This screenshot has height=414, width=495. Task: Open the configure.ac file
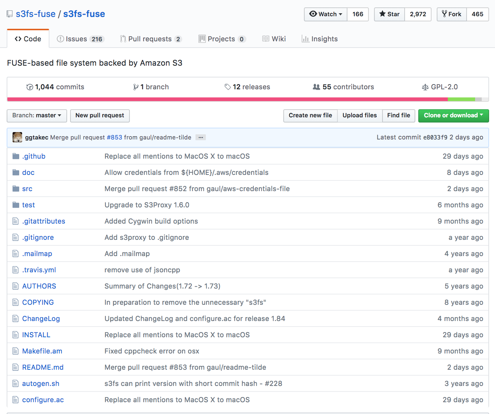coord(43,400)
